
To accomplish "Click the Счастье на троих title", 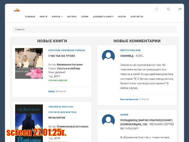I will [x=62, y=56].
